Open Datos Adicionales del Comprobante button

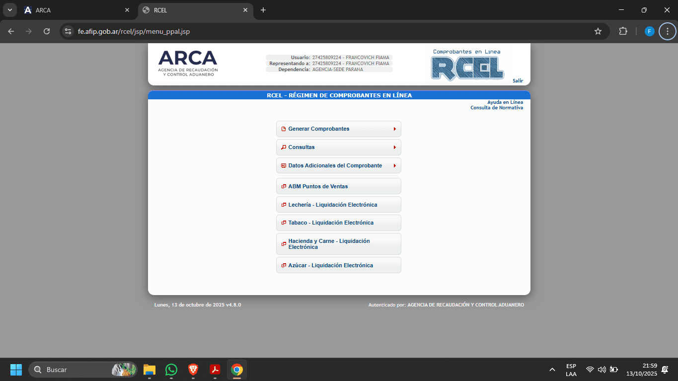coord(338,165)
